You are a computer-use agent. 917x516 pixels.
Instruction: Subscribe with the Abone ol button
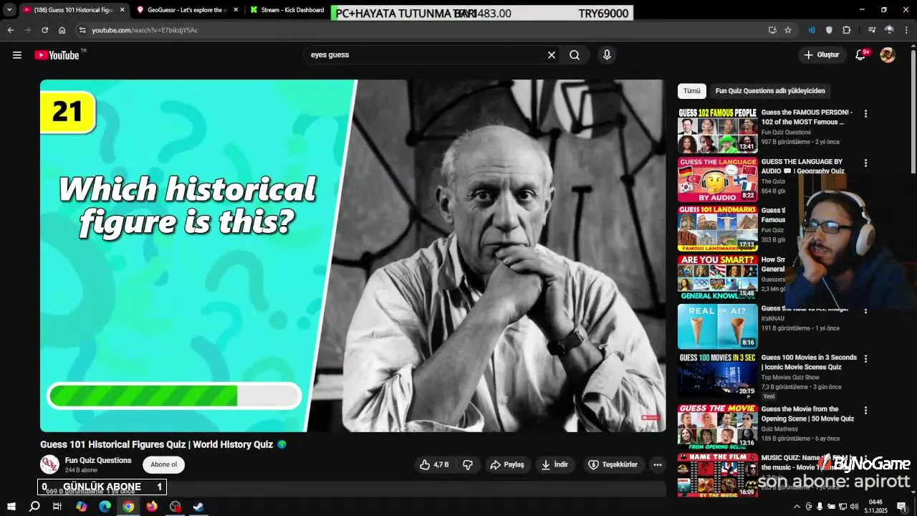(163, 464)
